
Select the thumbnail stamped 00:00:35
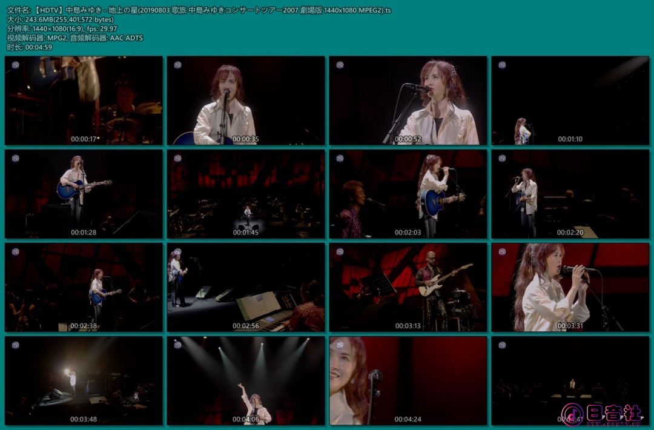coord(246,101)
